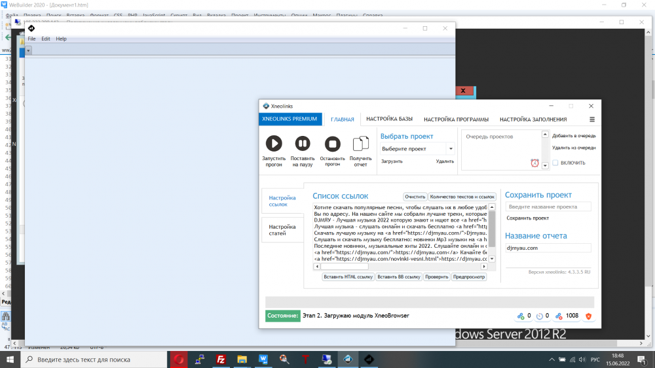Image resolution: width=655 pixels, height=368 pixels.
Task: Select the Настройка ссылок side tab
Action: click(x=282, y=201)
